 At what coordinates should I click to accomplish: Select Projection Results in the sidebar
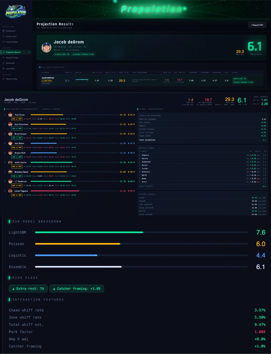click(16, 52)
